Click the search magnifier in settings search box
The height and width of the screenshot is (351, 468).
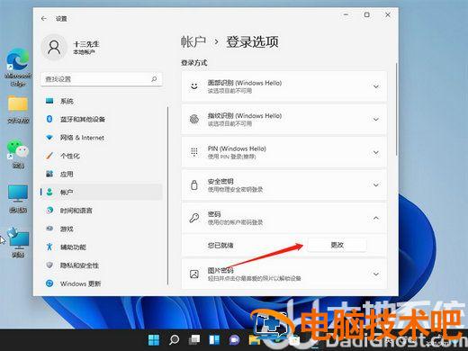[x=154, y=79]
